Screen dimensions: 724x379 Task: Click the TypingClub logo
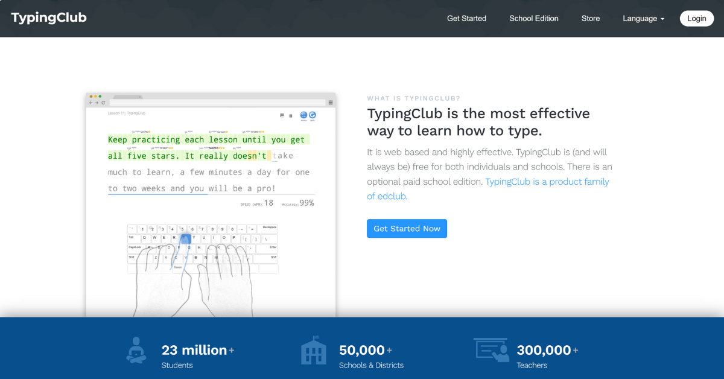pyautogui.click(x=49, y=18)
